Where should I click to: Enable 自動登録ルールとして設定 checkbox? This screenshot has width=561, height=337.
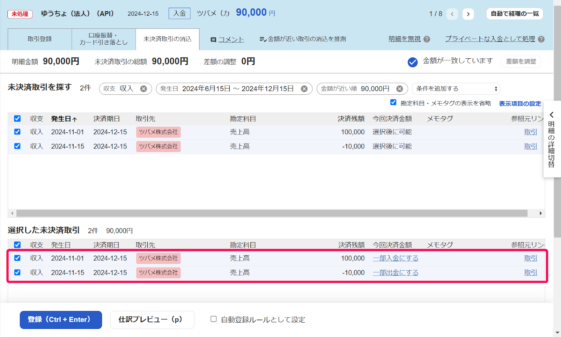(x=213, y=319)
